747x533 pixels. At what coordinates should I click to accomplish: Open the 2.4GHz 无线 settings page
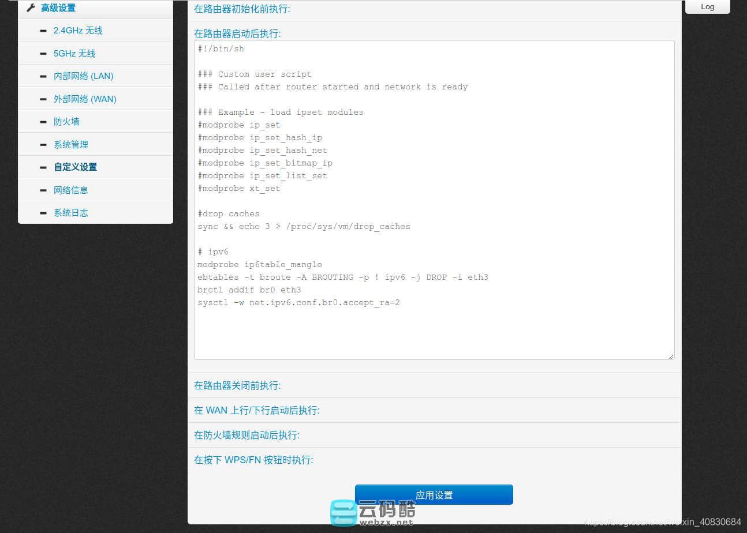click(78, 31)
